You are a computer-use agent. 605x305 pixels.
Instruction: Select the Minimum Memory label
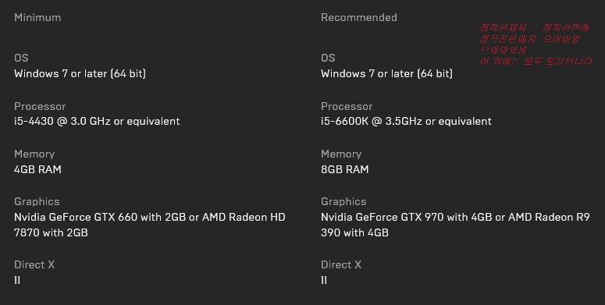click(x=34, y=154)
